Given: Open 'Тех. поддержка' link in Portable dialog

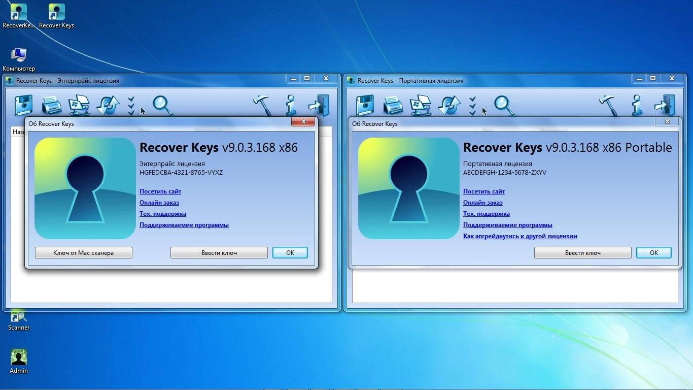Looking at the screenshot, I should tap(487, 214).
